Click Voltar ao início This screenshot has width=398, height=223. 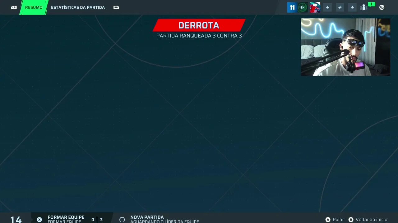372,220
